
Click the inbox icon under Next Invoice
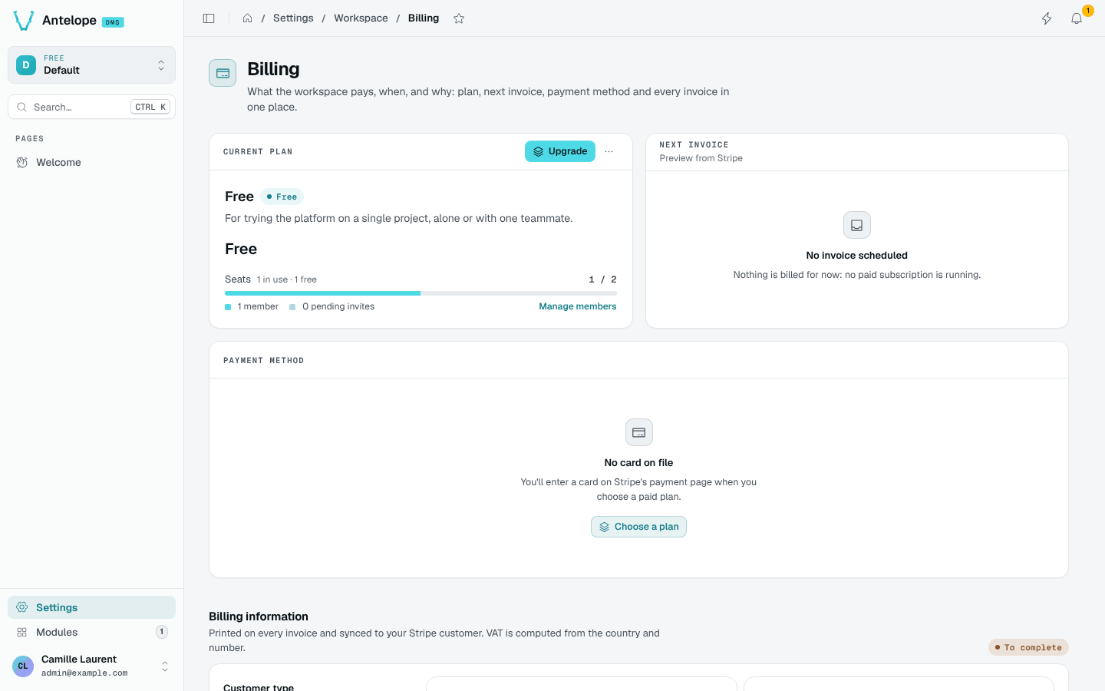point(857,225)
